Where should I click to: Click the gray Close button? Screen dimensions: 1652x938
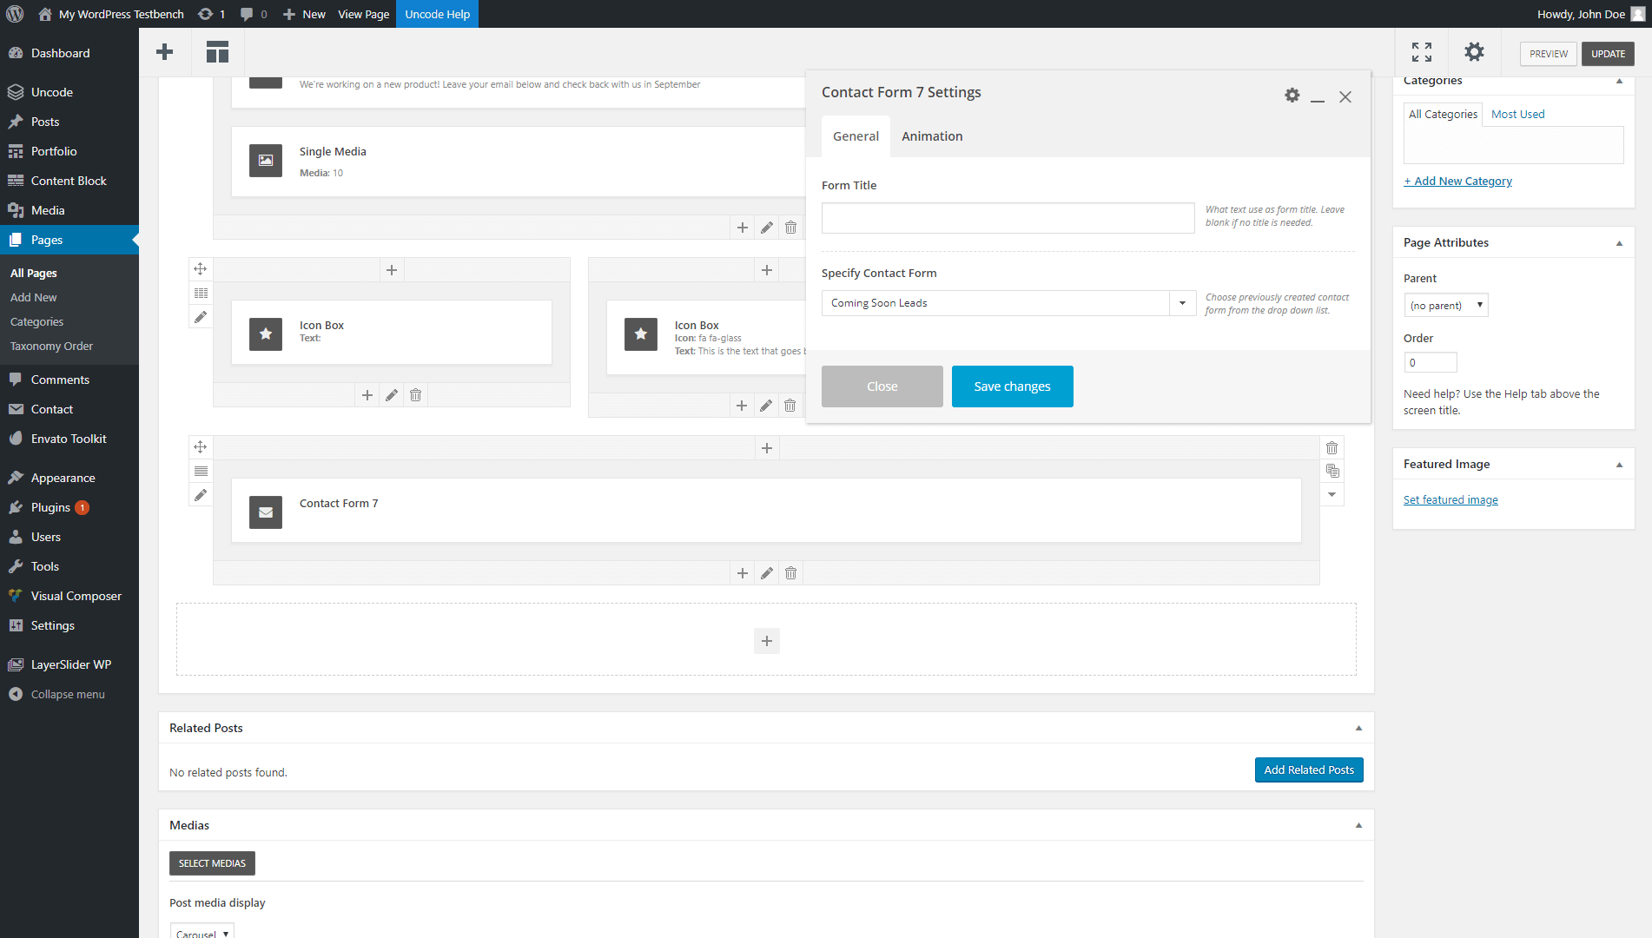pos(882,386)
